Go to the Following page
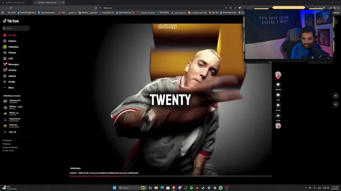The width and height of the screenshot is (341, 191). coord(11,47)
